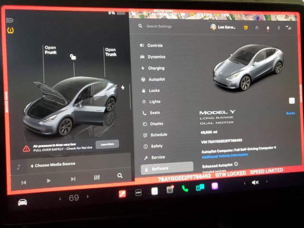Open the all apps three-dots icon
The image size is (304, 228).
[x=138, y=192]
